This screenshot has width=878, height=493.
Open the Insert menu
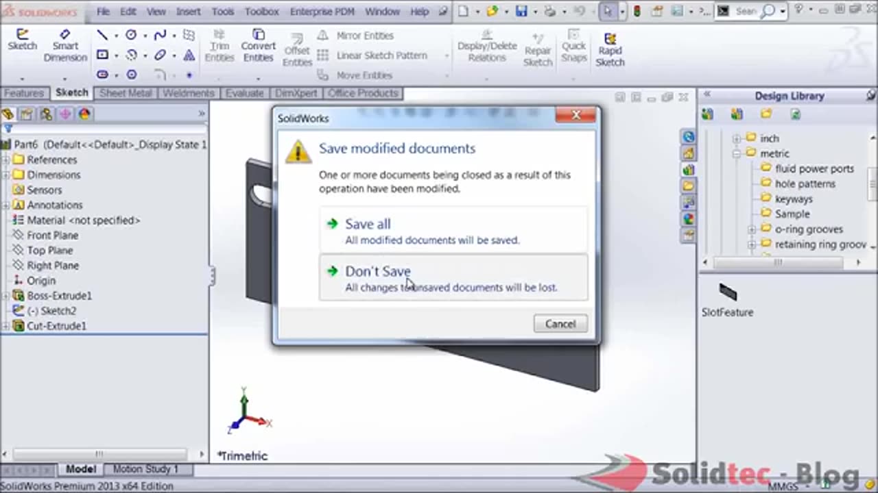188,12
